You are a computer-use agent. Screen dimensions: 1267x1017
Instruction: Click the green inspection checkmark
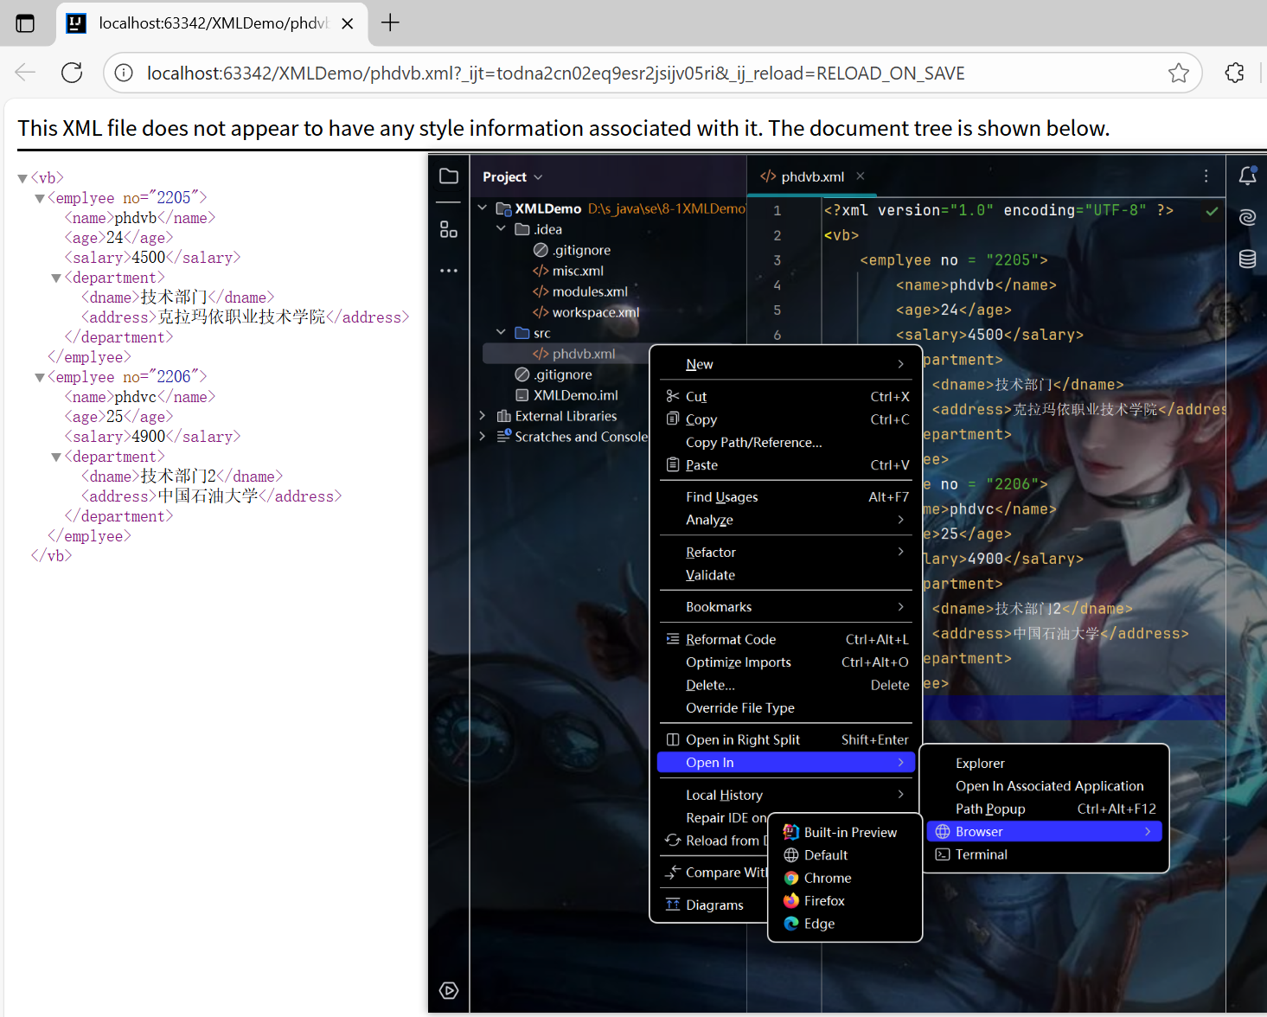click(x=1212, y=210)
